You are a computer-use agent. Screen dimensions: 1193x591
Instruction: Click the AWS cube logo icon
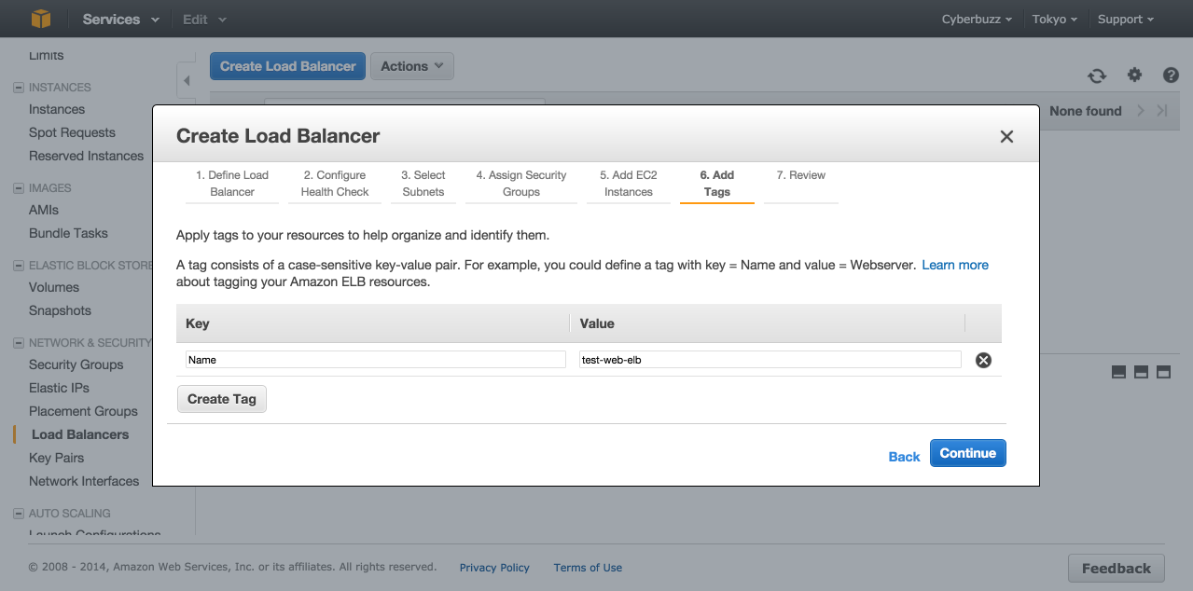(40, 19)
